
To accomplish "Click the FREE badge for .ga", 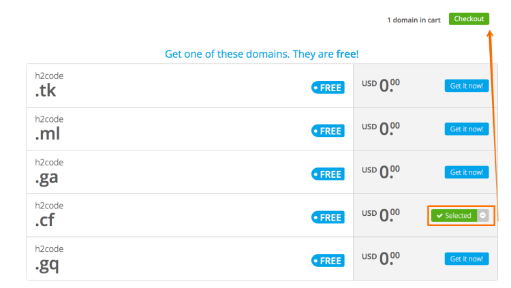I will coord(328,174).
